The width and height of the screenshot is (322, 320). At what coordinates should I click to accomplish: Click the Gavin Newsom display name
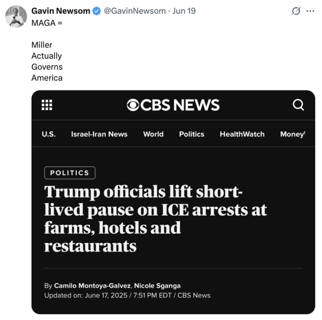pos(61,11)
